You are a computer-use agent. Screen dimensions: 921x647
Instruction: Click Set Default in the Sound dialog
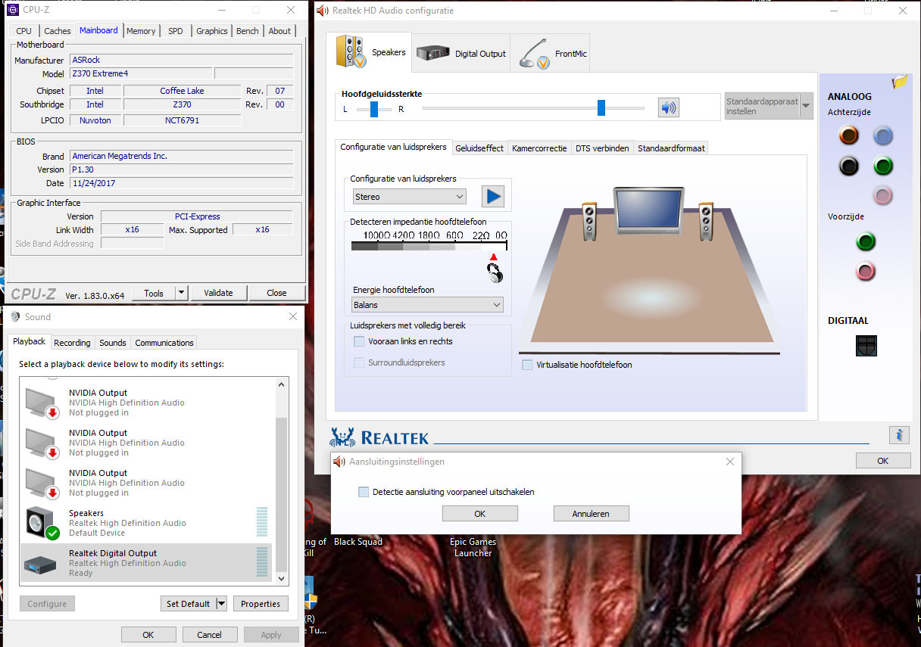point(189,604)
